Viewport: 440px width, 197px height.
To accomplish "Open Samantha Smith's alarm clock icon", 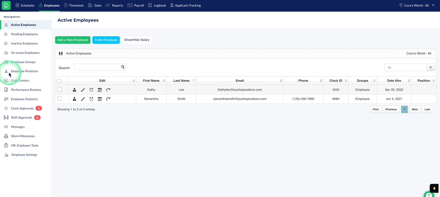I will [91, 99].
